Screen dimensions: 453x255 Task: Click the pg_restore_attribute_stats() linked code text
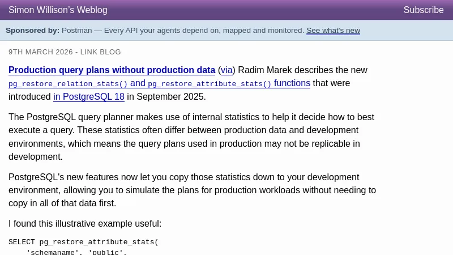(210, 84)
